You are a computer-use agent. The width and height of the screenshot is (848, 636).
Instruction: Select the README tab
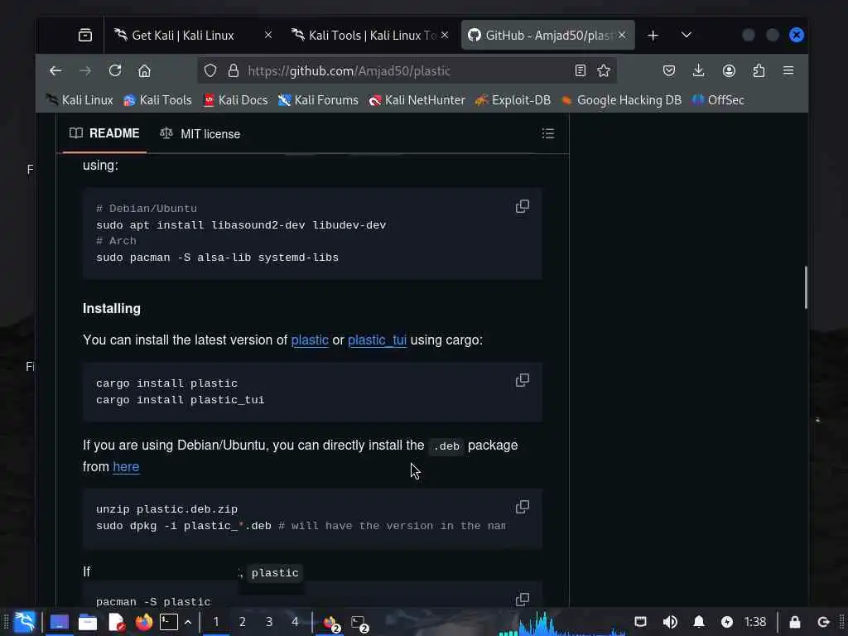click(105, 133)
